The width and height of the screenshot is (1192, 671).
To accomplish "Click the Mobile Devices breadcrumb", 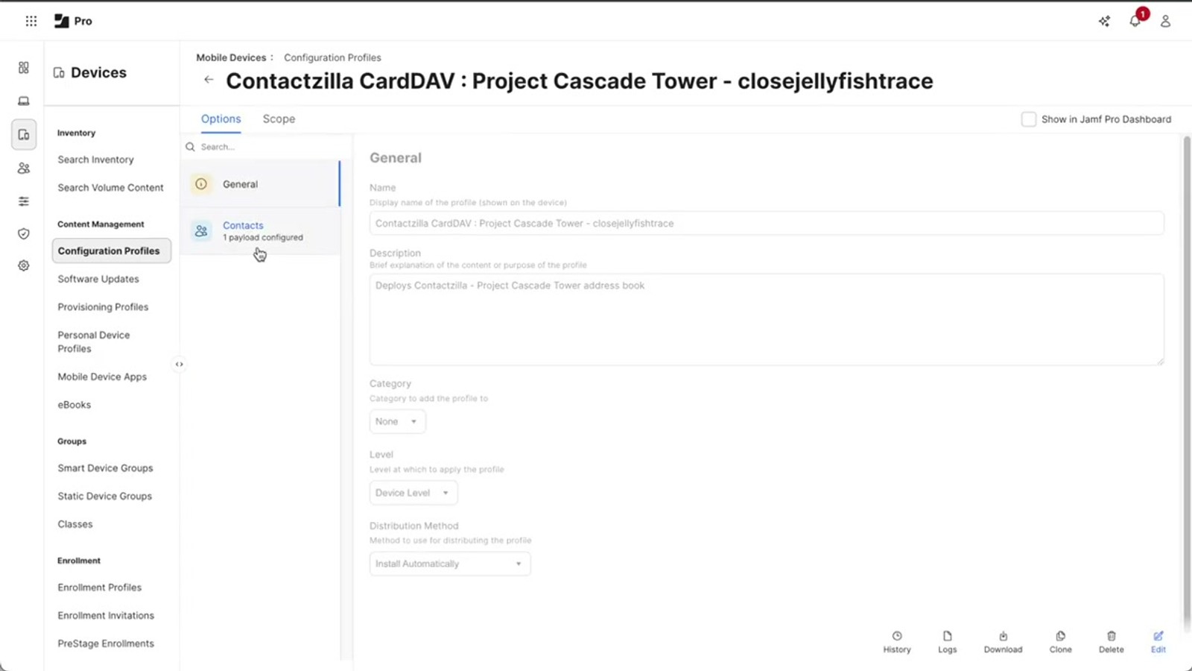I will pos(231,57).
